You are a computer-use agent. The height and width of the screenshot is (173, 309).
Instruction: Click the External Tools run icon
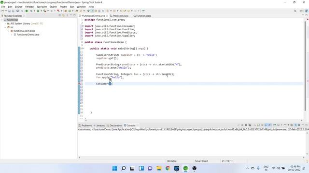(x=45, y=11)
